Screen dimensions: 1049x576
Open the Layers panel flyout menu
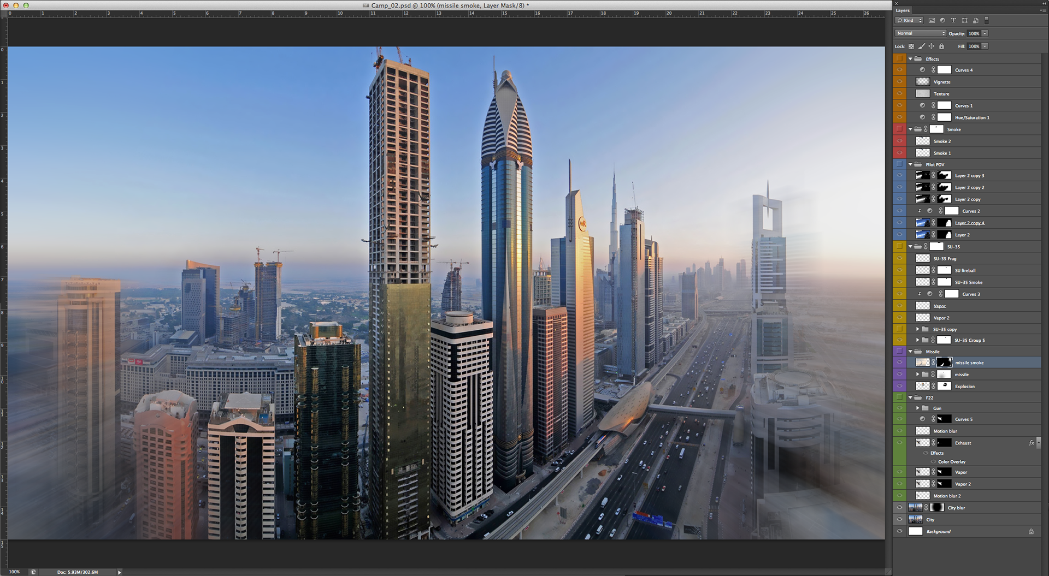(x=1042, y=10)
